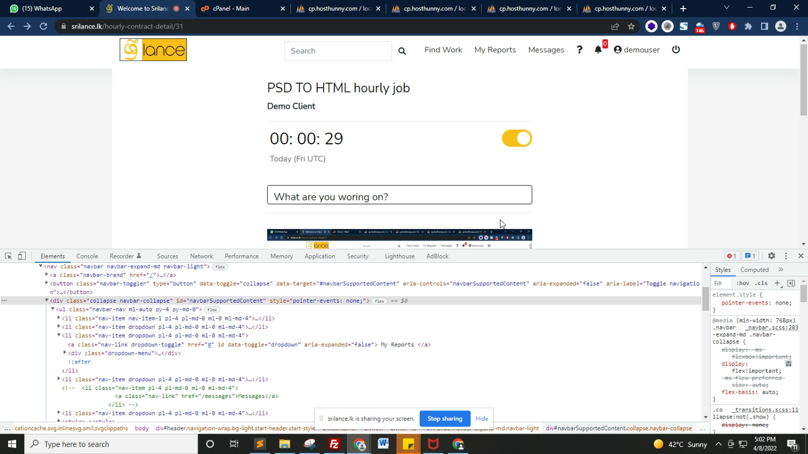The image size is (808, 454).
Task: Activate the DevTools inspect element picker
Action: 9,256
